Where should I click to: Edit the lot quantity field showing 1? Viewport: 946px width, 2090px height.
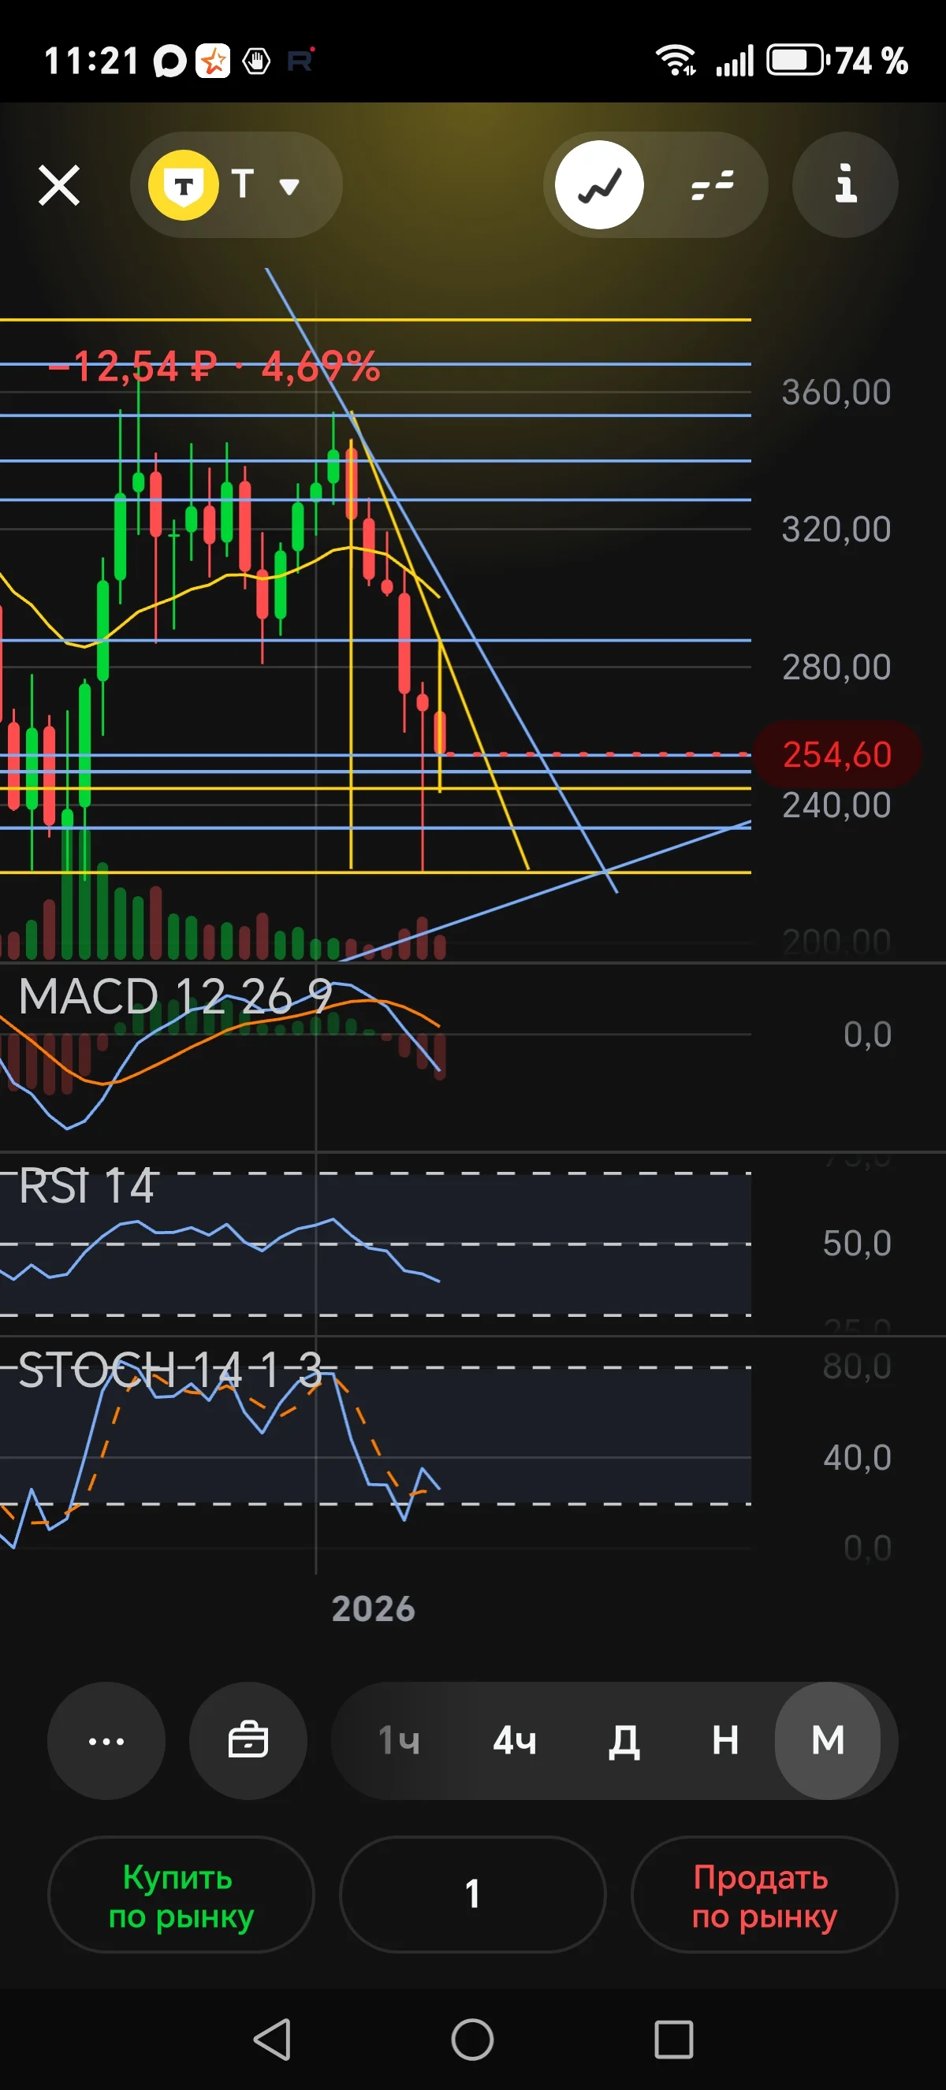(473, 1895)
